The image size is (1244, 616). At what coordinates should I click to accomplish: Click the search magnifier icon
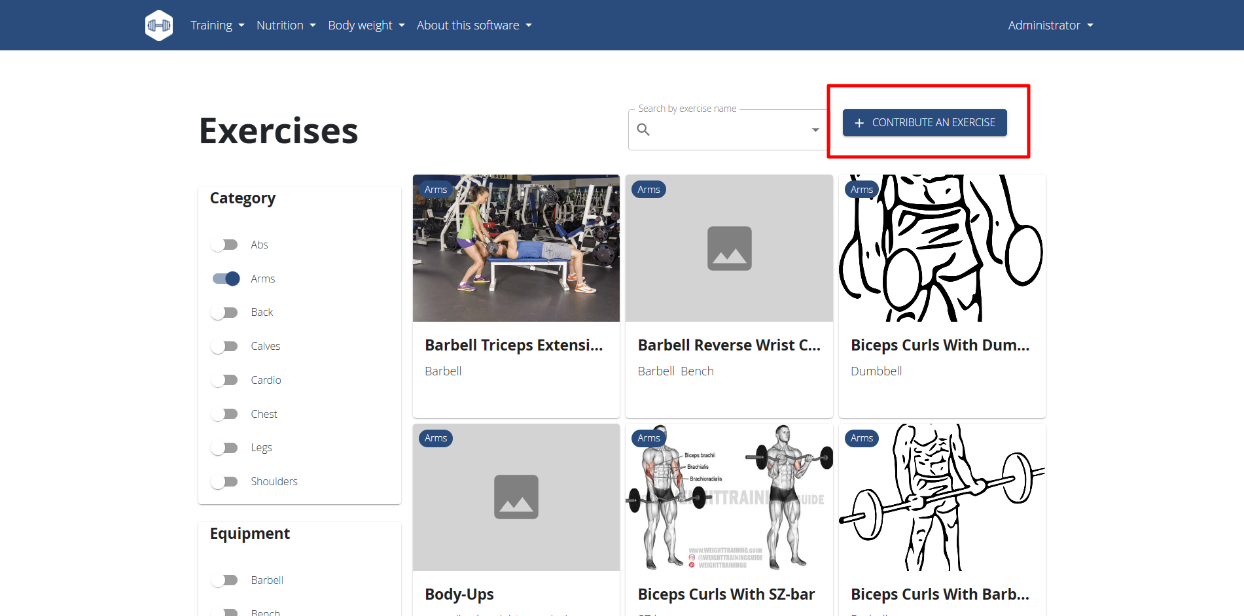643,129
